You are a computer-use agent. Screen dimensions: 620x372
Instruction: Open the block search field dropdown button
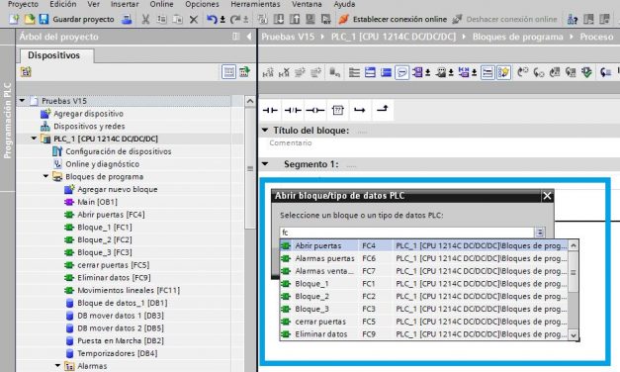click(x=540, y=232)
